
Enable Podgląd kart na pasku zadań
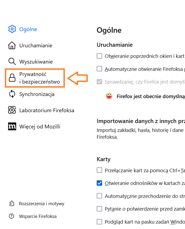coord(99,222)
